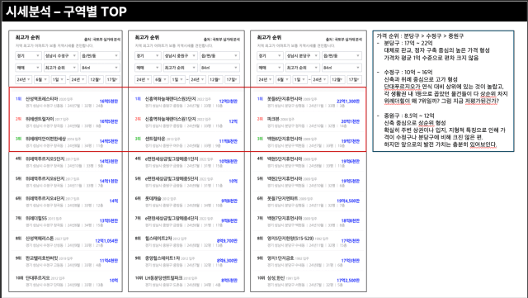Select the 2위 파크뷰 listing
The image size is (528, 298).
point(309,122)
